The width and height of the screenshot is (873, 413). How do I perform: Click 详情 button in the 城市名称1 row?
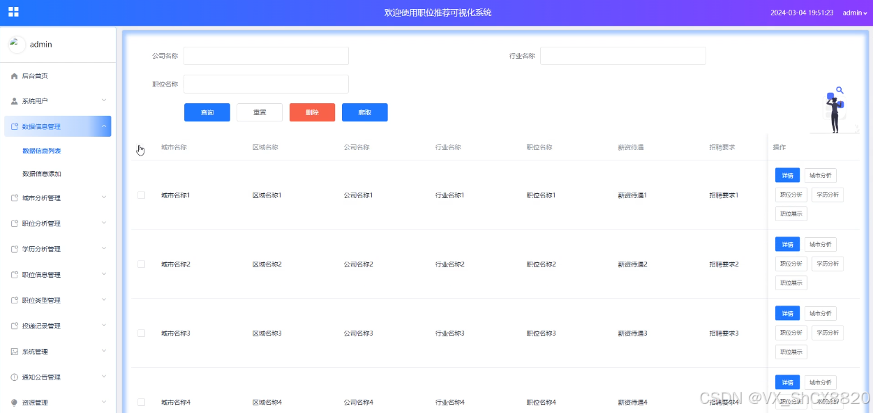788,175
